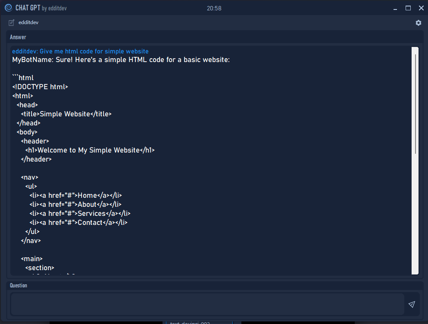
Task: Click the 'MyBotName: Sure!' response line
Action: pyautogui.click(x=121, y=60)
